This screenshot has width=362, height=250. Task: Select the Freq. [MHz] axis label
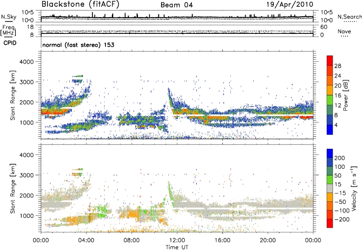pyautogui.click(x=8, y=31)
